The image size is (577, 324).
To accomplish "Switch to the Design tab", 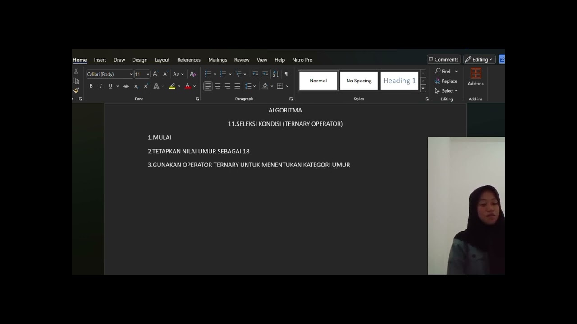I will point(140,60).
